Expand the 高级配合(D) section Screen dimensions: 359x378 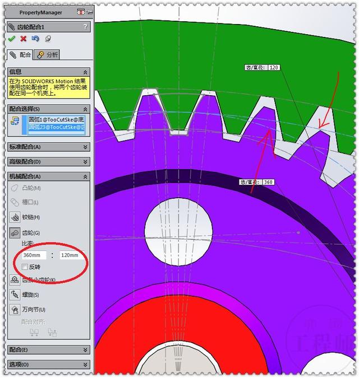(85, 162)
